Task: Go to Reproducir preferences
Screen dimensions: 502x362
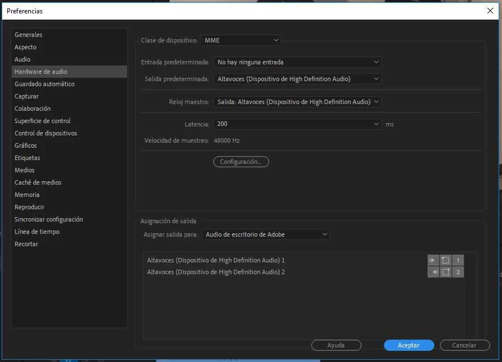Action: pos(69,207)
